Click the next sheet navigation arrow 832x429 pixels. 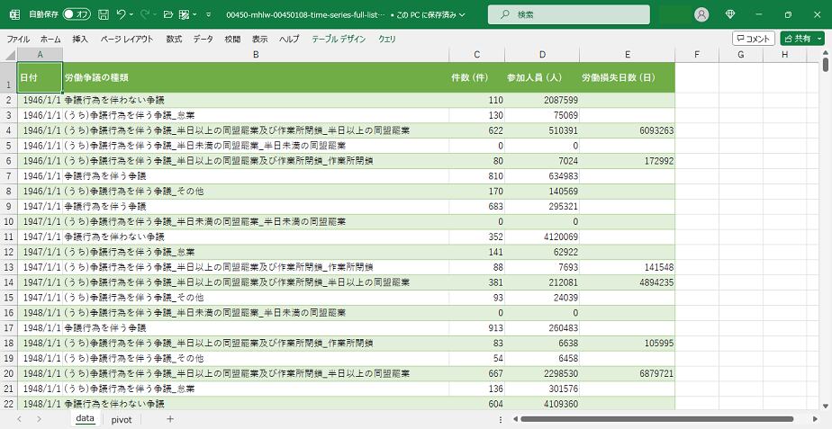pos(40,419)
